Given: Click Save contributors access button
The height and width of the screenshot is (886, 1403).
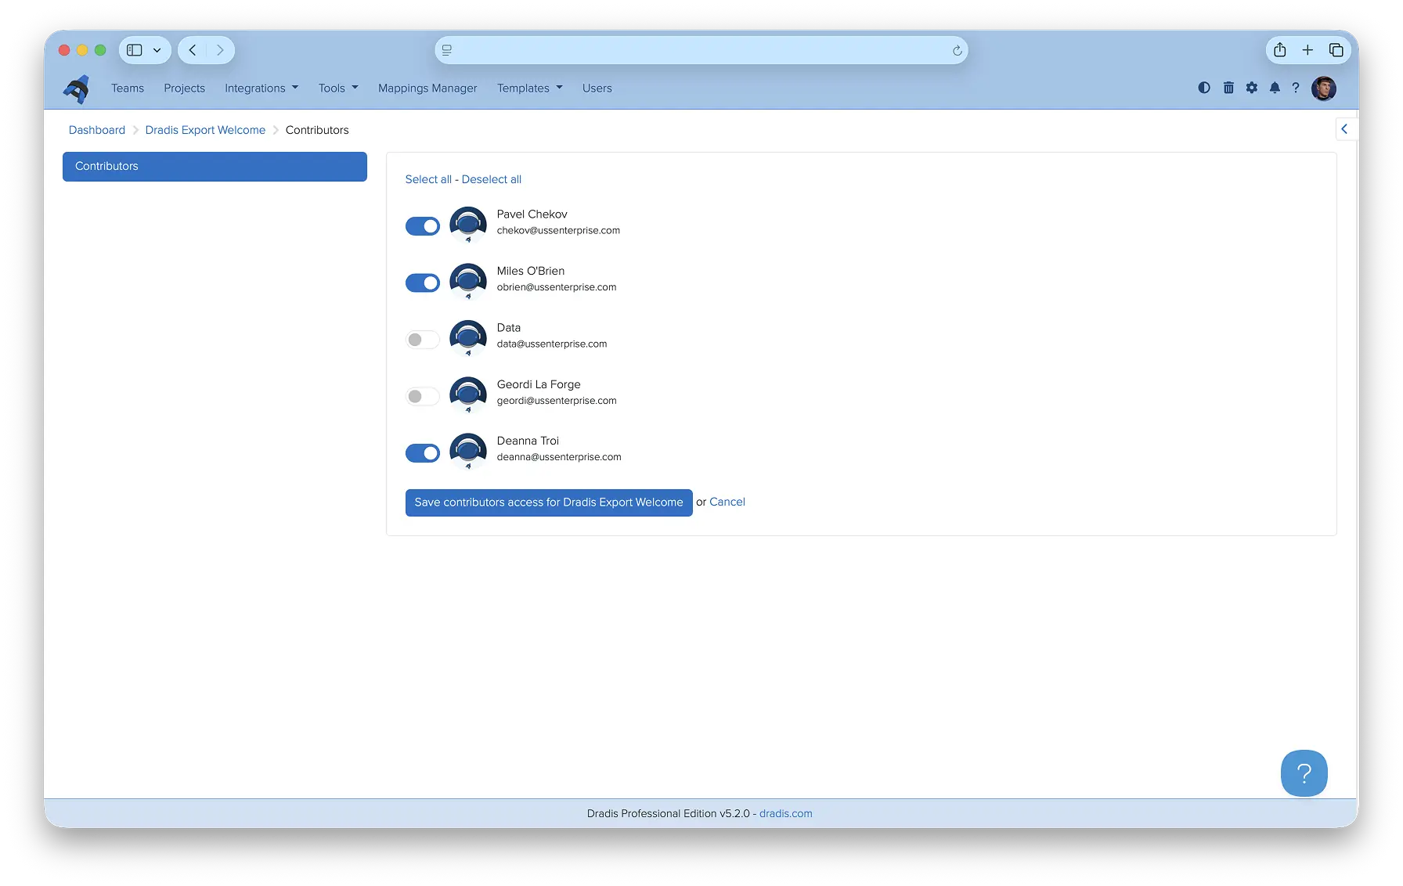Looking at the screenshot, I should click(549, 502).
